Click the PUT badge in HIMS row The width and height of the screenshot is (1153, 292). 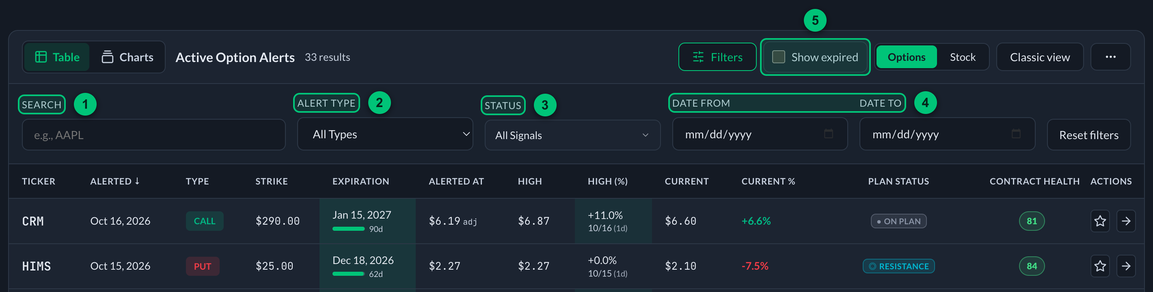(x=202, y=266)
